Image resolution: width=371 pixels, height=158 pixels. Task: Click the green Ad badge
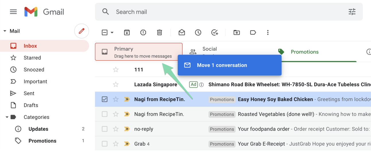194,84
